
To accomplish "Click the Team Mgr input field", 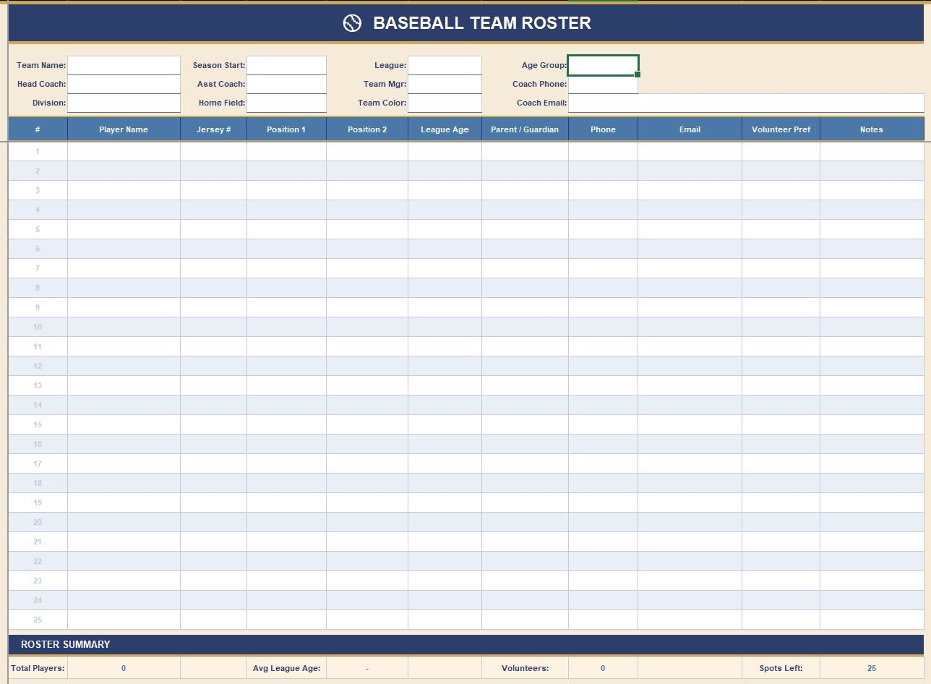I will pos(445,84).
